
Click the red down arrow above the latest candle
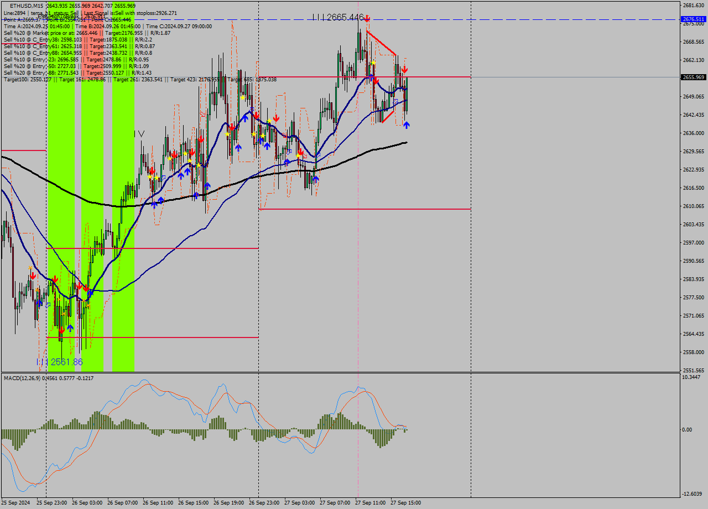tap(404, 70)
